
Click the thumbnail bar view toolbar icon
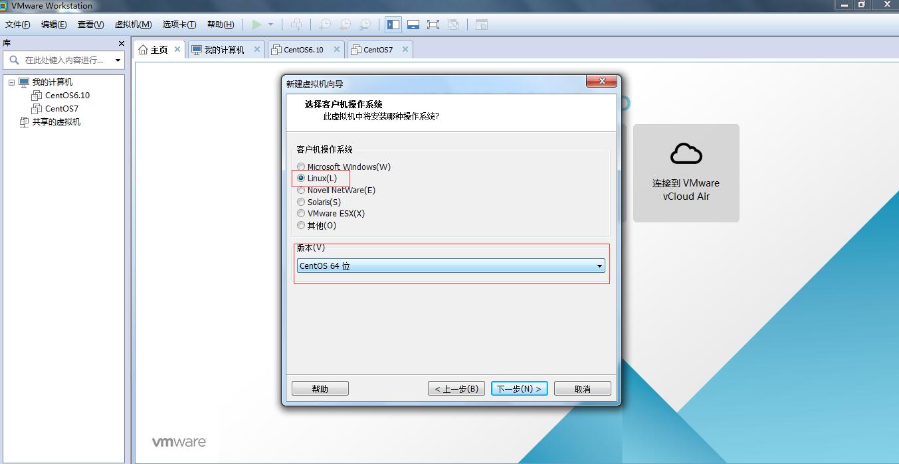[413, 25]
